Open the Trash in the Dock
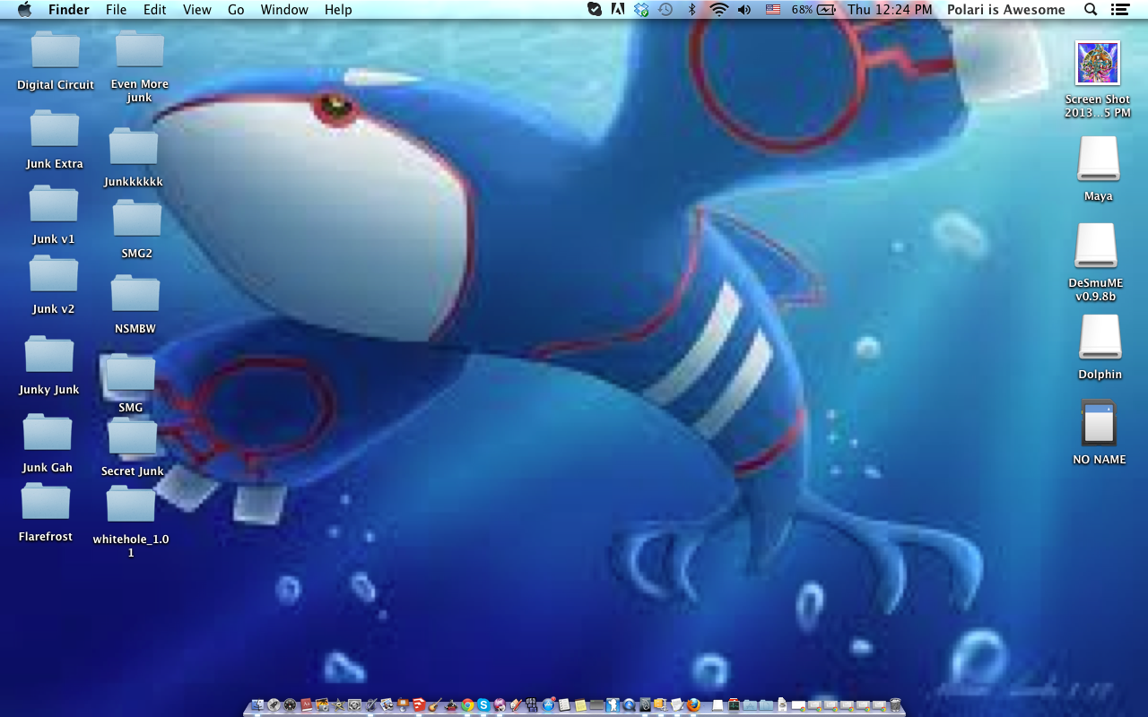 point(895,706)
